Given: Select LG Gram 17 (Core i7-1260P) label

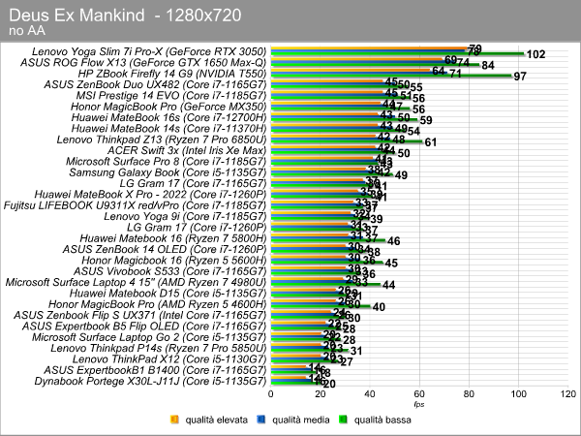Looking at the screenshot, I should 197,228.
